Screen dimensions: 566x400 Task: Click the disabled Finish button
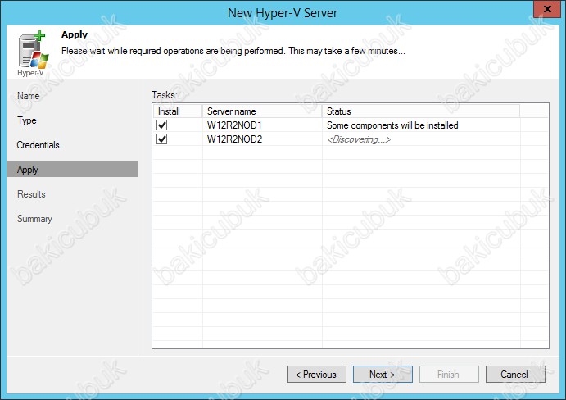point(449,375)
